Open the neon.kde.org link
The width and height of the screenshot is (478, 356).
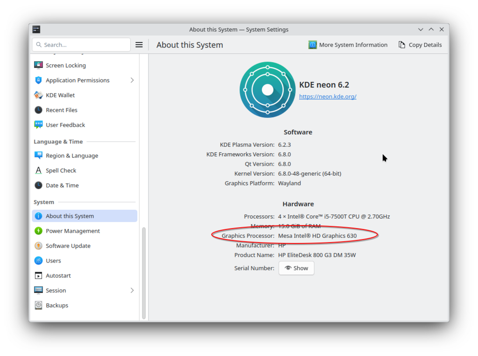tap(328, 96)
